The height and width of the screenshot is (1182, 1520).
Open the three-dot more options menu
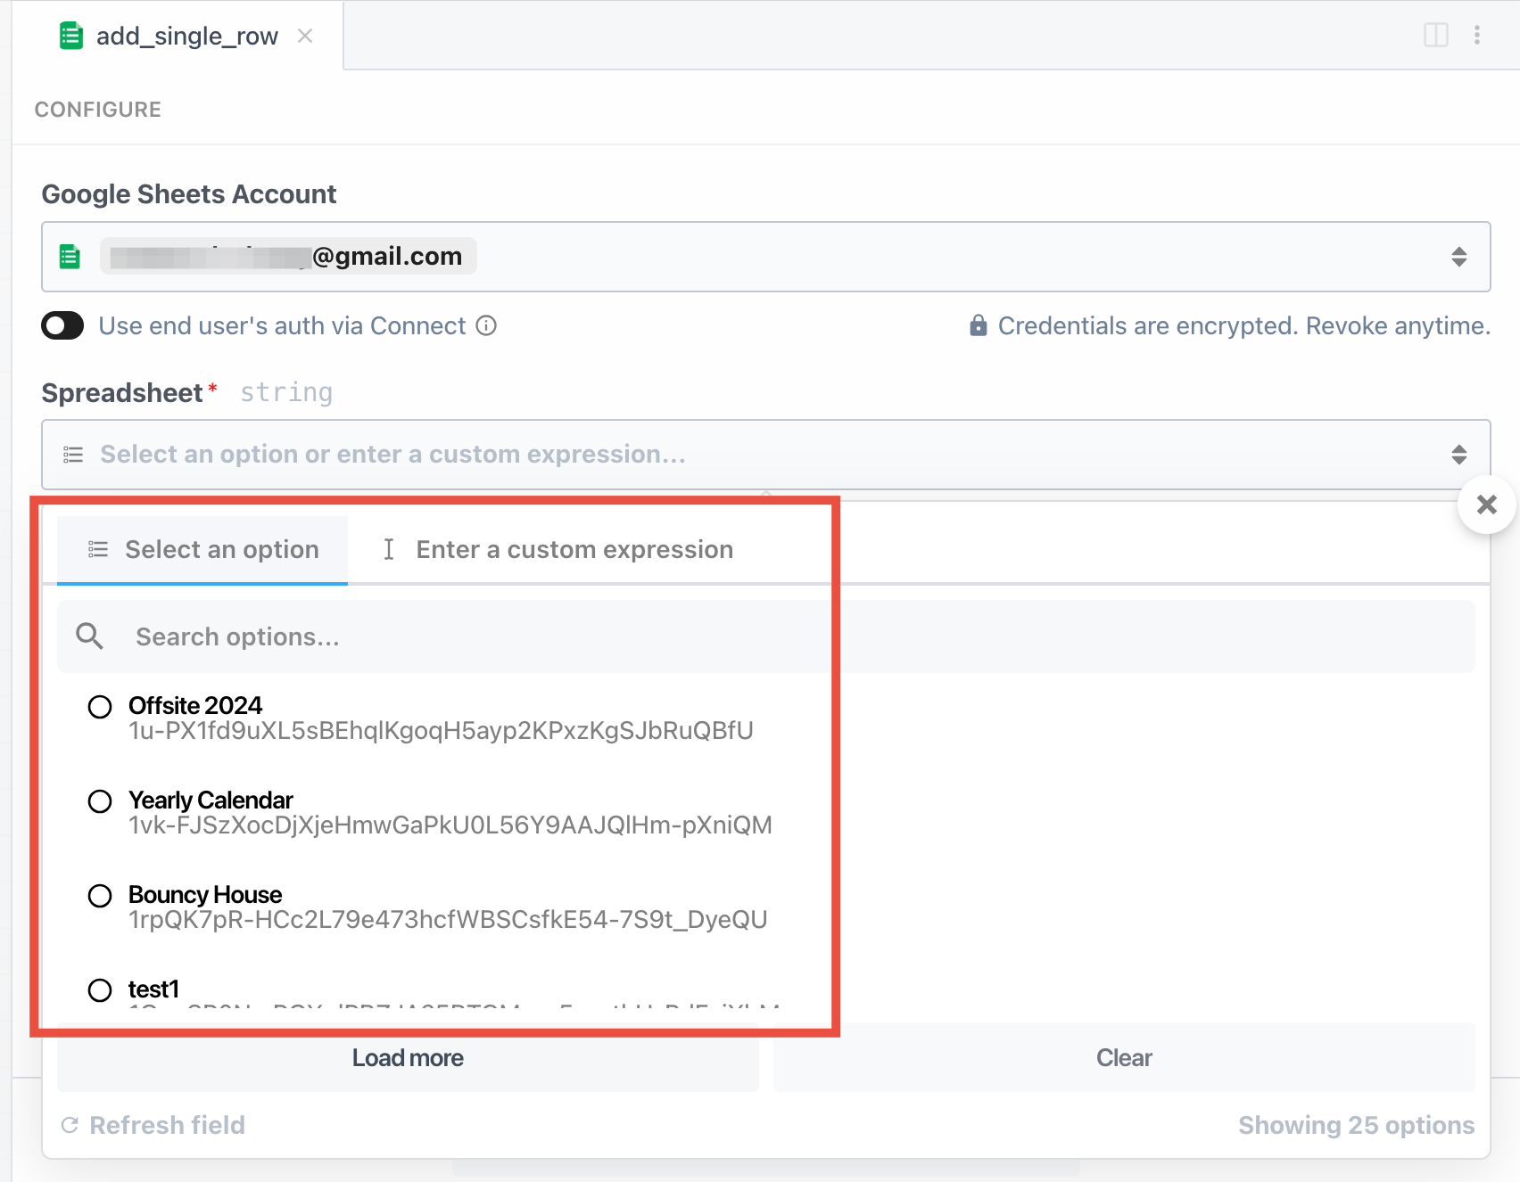click(x=1477, y=35)
